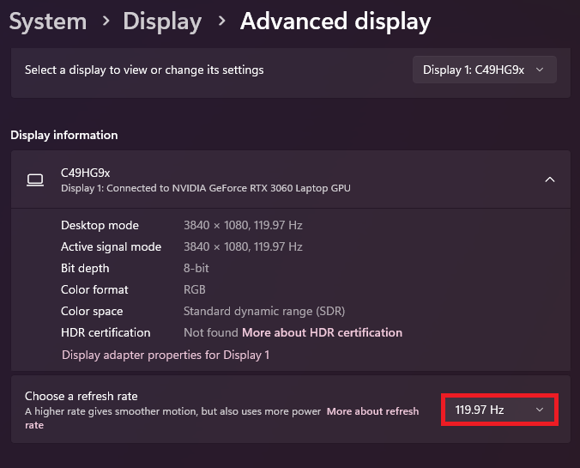
Task: Collapse the C49HG9x display information section
Action: (550, 179)
